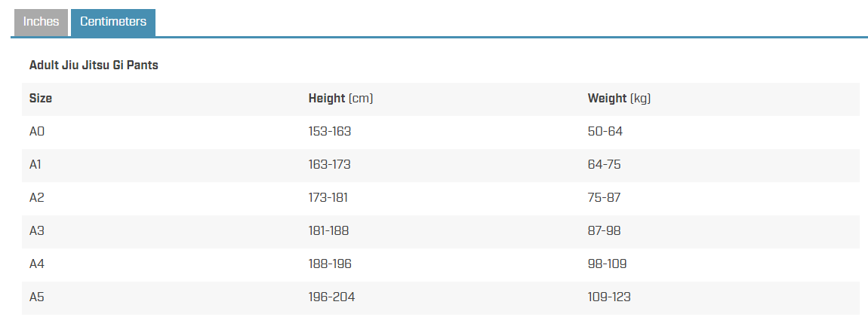Screen dimensions: 868x323
Task: Click the 153-163 height value
Action: click(330, 132)
